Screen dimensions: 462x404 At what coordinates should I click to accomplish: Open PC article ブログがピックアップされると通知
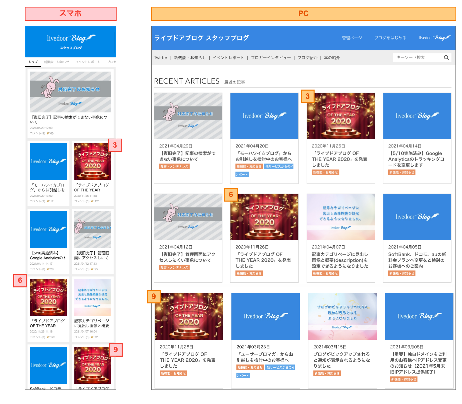click(342, 360)
